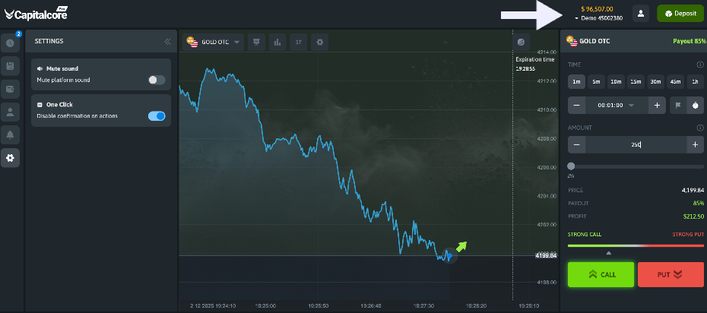Click the red PUT button
This screenshot has width=707, height=313.
tap(671, 275)
